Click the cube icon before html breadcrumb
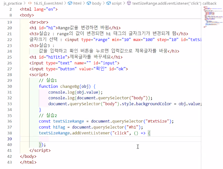Viewport: 223px width, 169px height. pos(70,3)
